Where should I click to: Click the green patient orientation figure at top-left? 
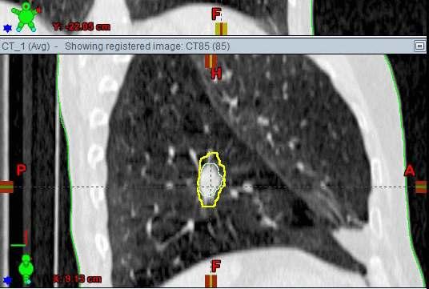(x=26, y=16)
